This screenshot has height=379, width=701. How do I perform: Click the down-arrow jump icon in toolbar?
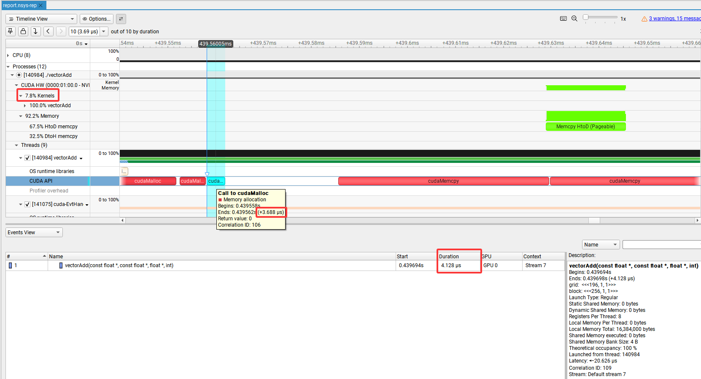36,31
